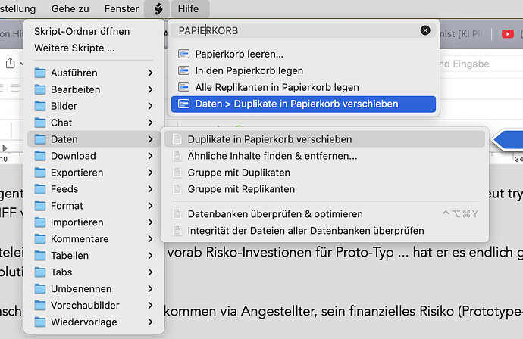Select Weitere Skripte entry
The image size is (523, 339).
pyautogui.click(x=74, y=48)
